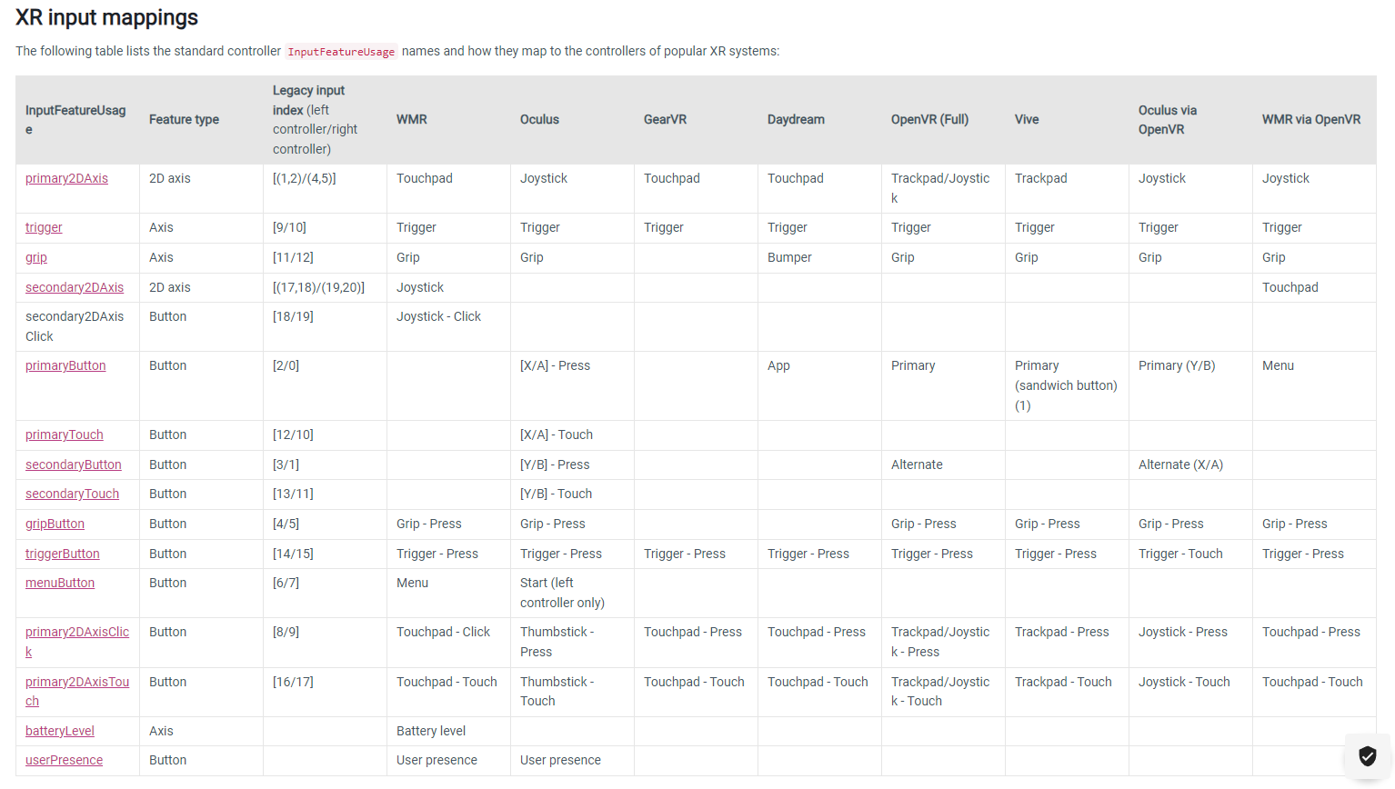
Task: Open the primary2DAxis link
Action: tap(66, 178)
